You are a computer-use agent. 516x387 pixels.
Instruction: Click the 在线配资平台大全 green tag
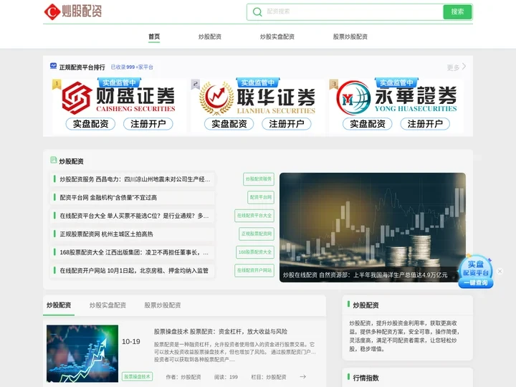tap(254, 216)
